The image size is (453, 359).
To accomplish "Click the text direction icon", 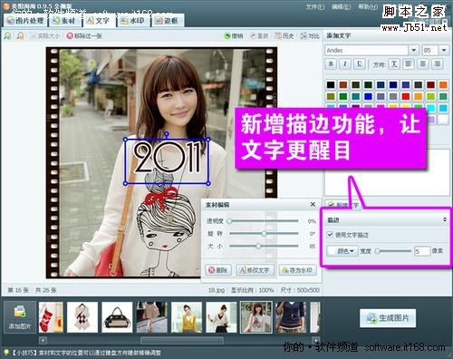I will pyautogui.click(x=394, y=63).
